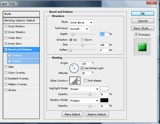Close the Layer Style dialog
This screenshot has width=160, height=124.
click(x=152, y=2)
